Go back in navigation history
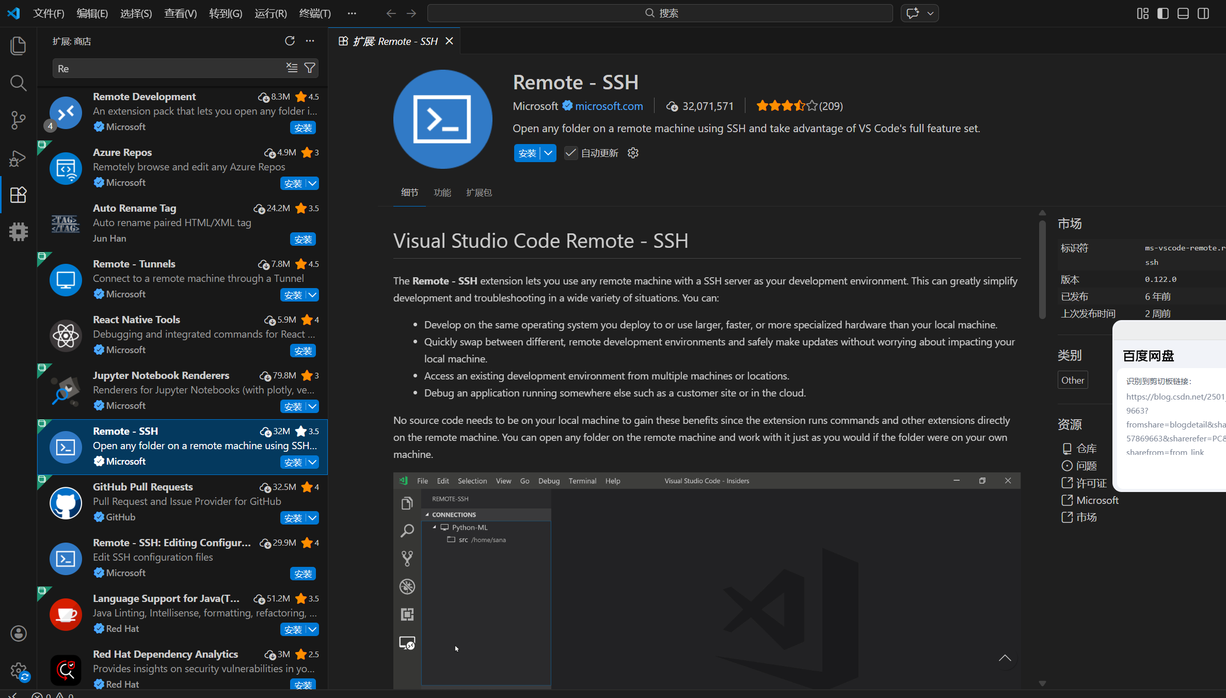Image resolution: width=1226 pixels, height=698 pixels. [391, 13]
